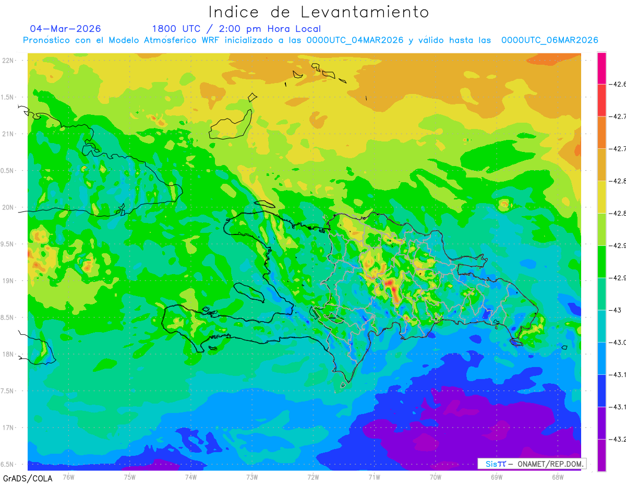Click the "22N" latitude label
The image size is (626, 484).
coord(9,60)
